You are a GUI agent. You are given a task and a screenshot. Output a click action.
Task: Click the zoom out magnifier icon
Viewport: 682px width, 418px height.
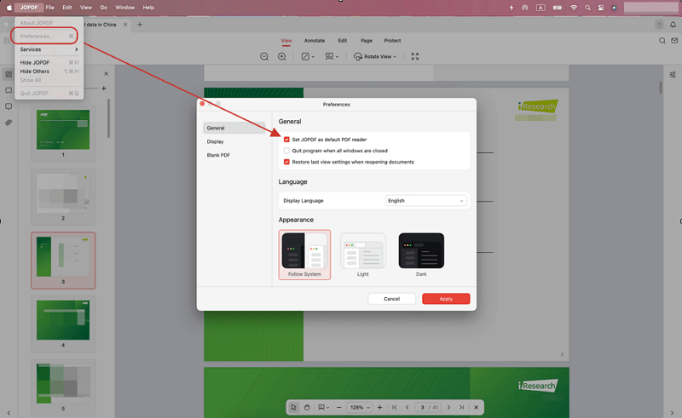264,56
